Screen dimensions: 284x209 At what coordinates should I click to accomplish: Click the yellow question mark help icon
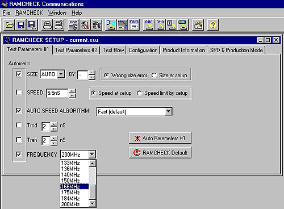click(213, 25)
